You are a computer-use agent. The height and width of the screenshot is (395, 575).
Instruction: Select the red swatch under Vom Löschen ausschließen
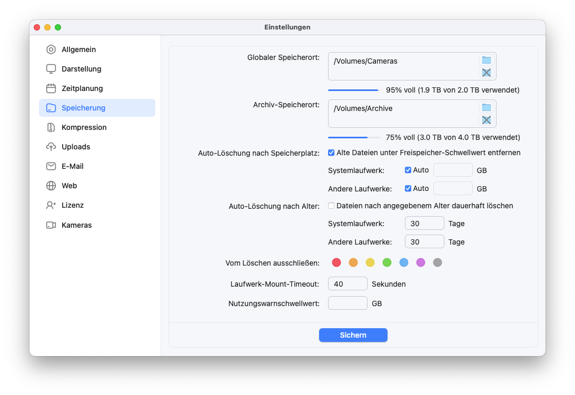(x=336, y=262)
